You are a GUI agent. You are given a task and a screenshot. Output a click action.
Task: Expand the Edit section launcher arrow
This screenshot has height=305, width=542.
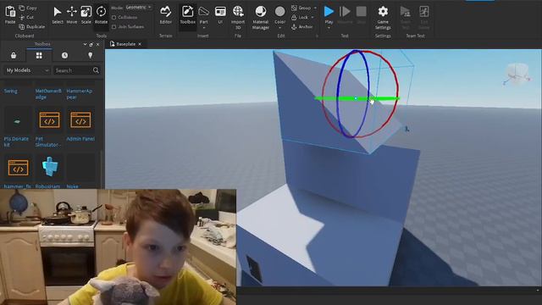[x=317, y=36]
